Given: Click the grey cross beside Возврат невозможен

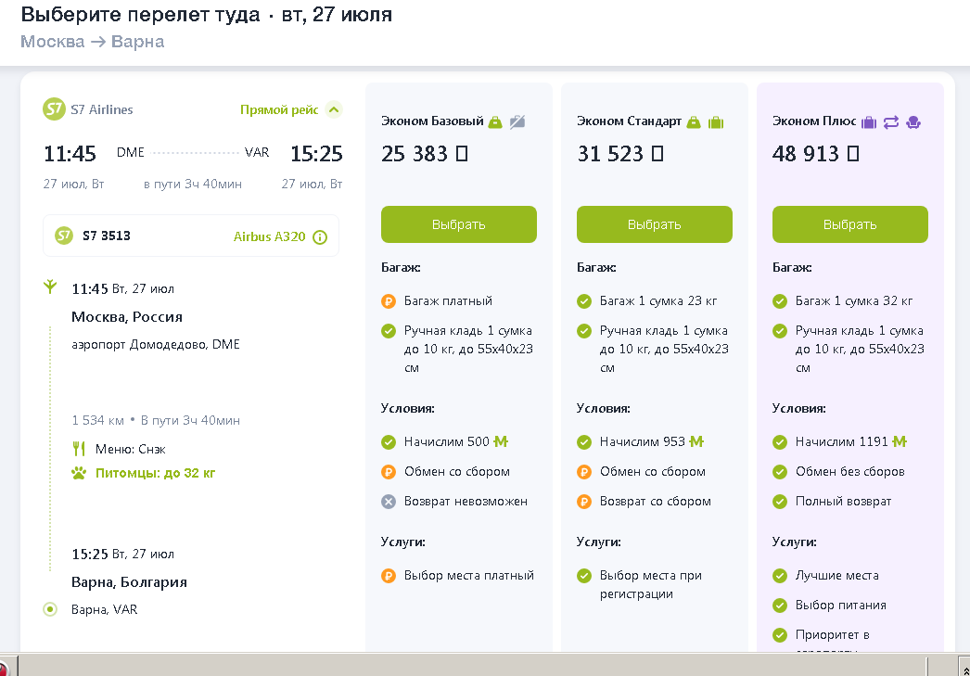Looking at the screenshot, I should pyautogui.click(x=389, y=501).
